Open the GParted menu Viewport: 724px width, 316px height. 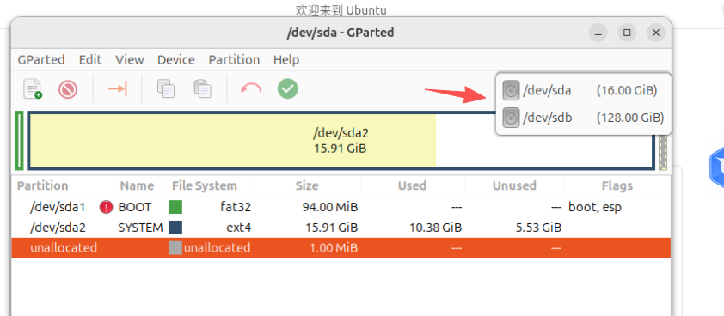[41, 60]
